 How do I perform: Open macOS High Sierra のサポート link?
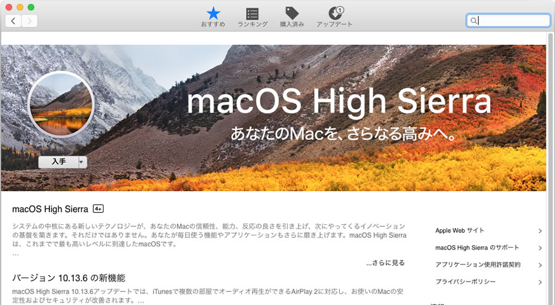point(477,248)
